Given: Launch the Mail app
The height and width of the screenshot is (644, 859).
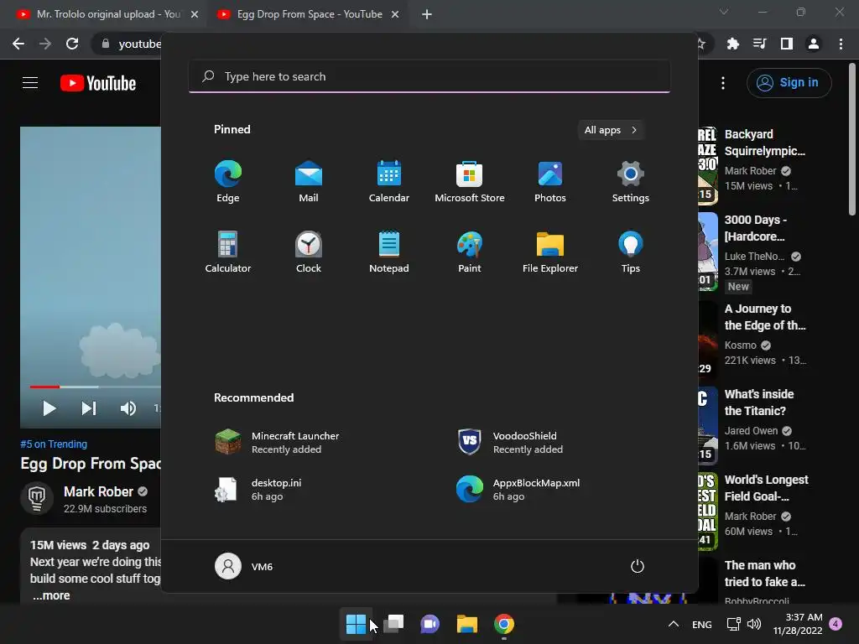Looking at the screenshot, I should [x=309, y=182].
